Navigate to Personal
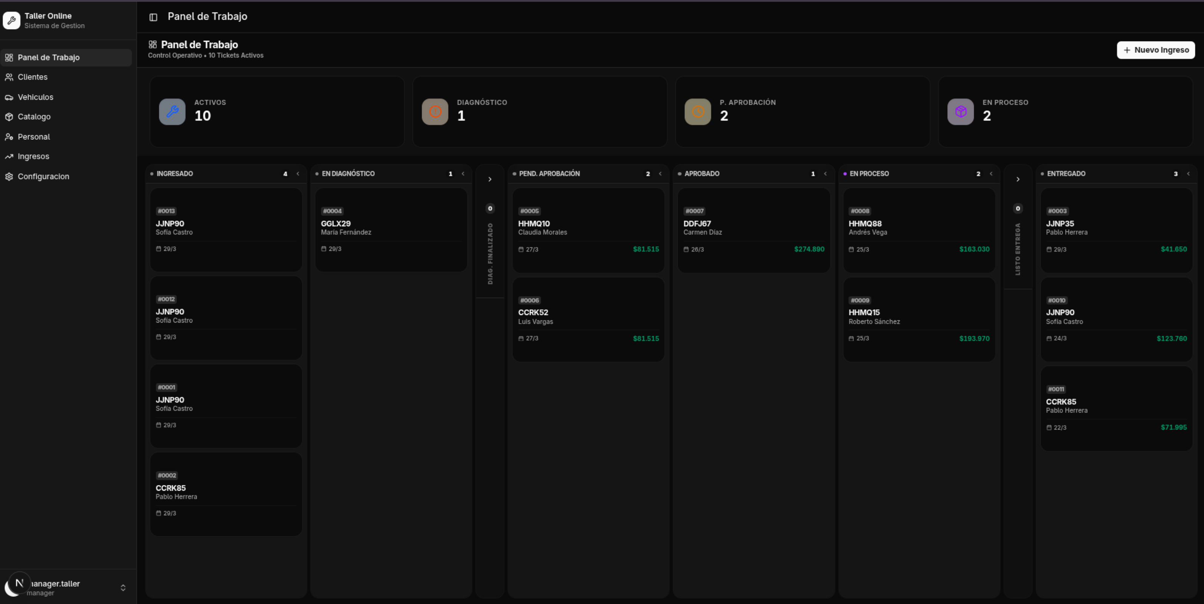Viewport: 1204px width, 604px height. (66, 137)
